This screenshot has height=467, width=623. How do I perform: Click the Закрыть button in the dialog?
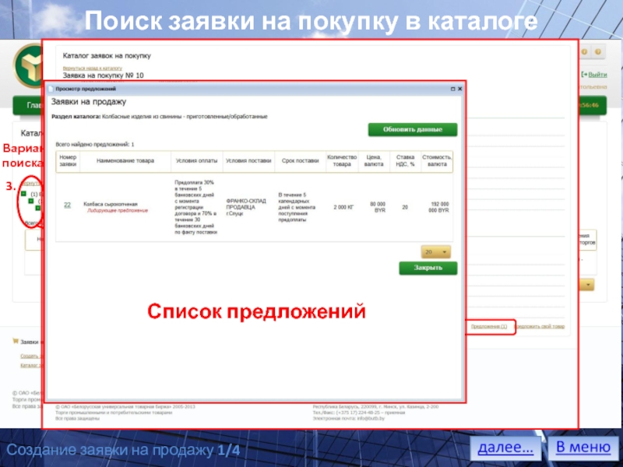point(428,268)
